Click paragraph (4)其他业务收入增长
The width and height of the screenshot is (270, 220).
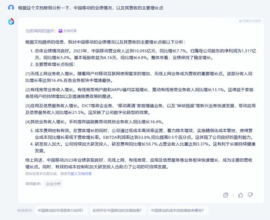click(x=94, y=122)
